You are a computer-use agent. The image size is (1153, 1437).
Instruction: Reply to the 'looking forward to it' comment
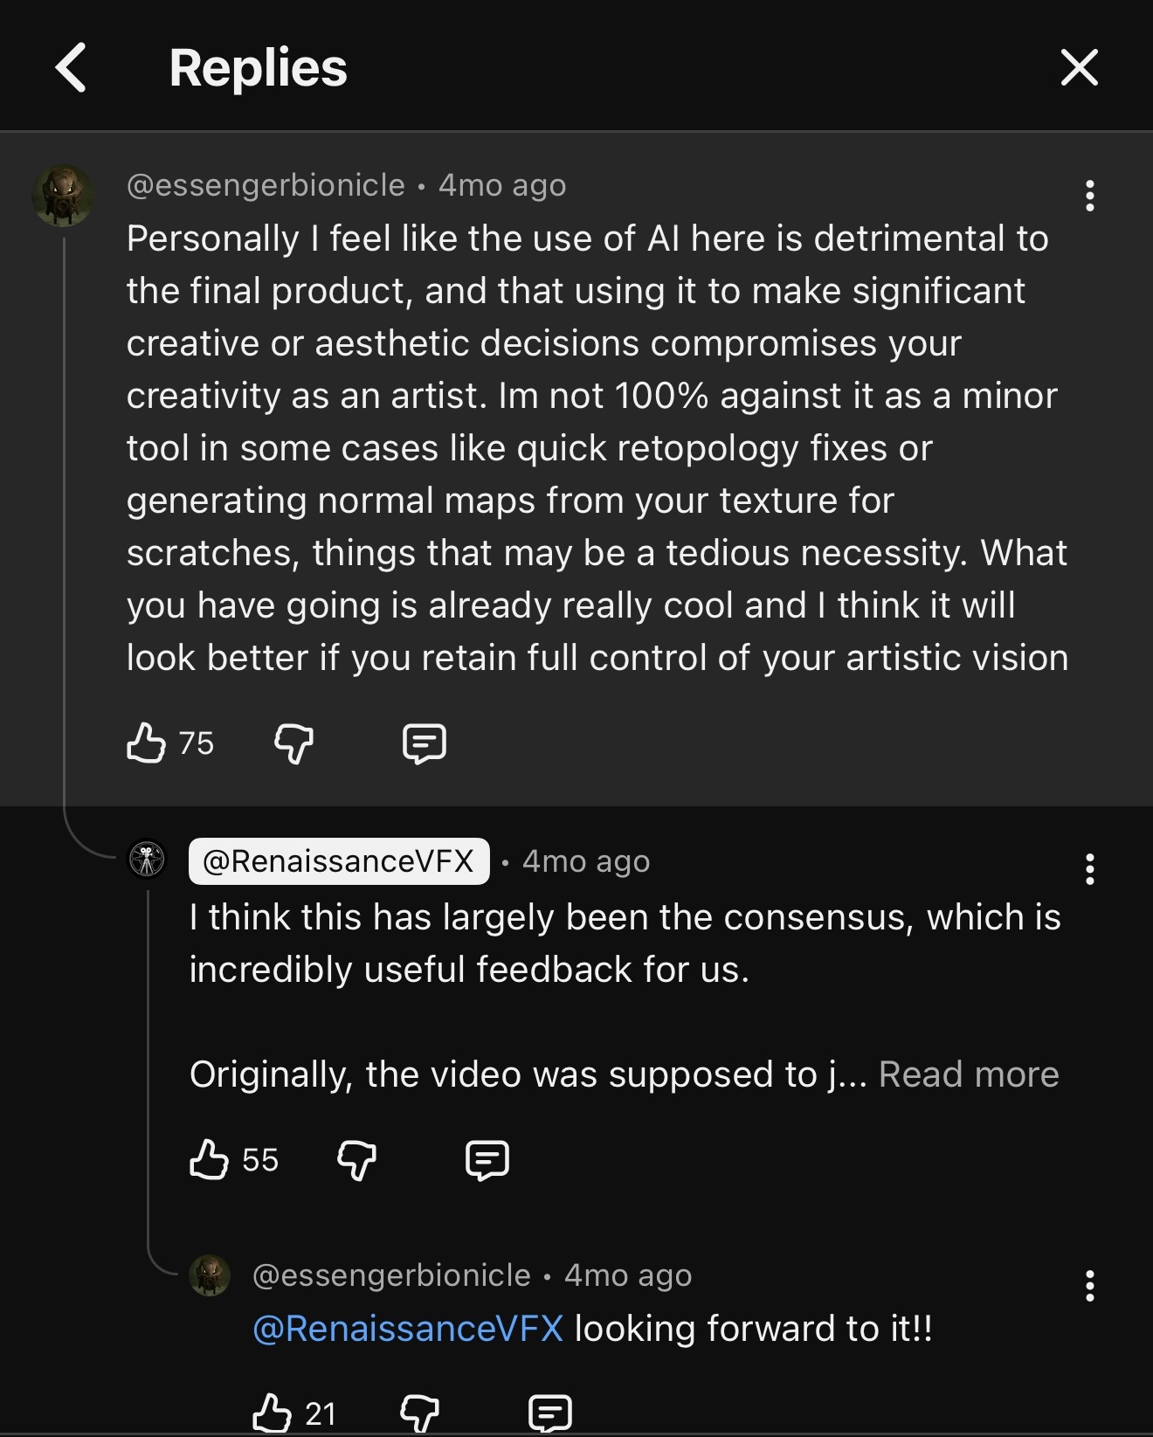[550, 1413]
